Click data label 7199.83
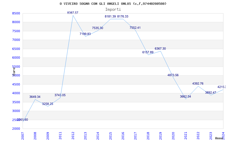 (x=85, y=34)
